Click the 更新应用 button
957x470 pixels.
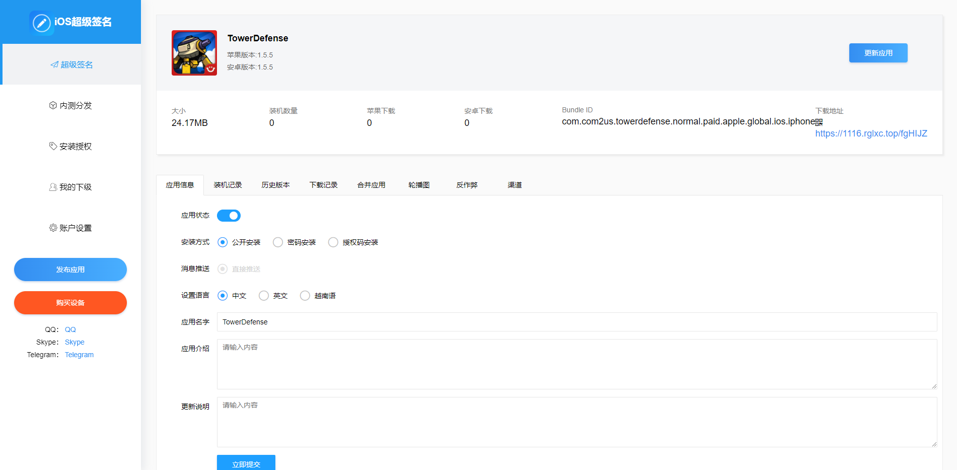click(878, 53)
